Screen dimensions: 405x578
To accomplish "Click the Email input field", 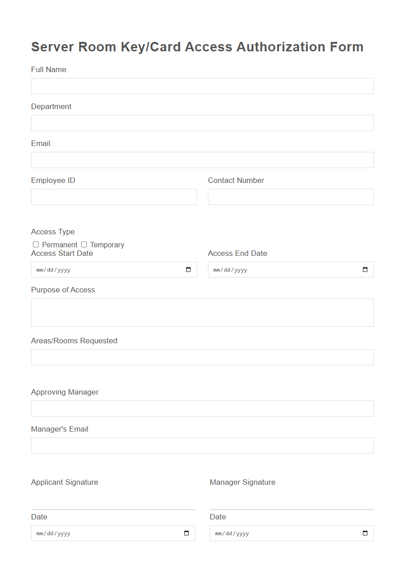I will tap(202, 159).
